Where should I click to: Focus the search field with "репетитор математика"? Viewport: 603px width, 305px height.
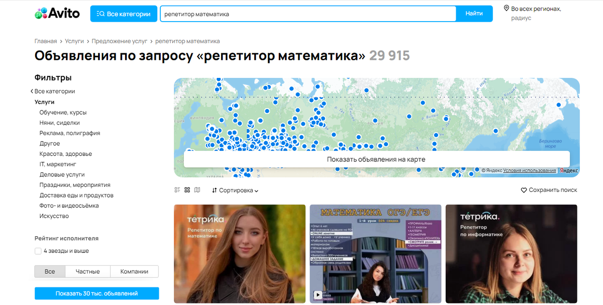[308, 14]
